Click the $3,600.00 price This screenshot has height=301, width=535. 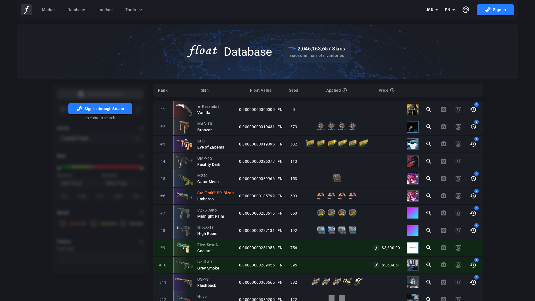(391, 248)
